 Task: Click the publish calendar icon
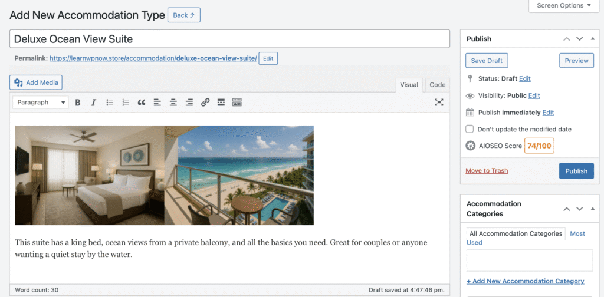(470, 113)
